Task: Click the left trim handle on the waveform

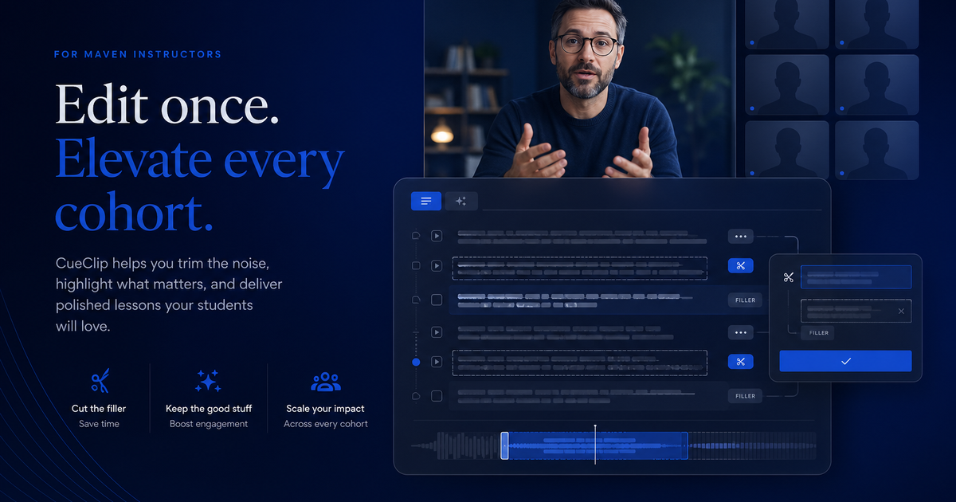Action: click(x=504, y=446)
